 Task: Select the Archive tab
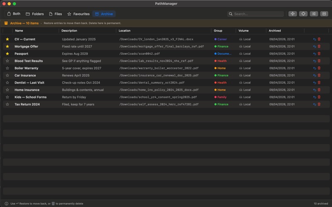coord(104,14)
